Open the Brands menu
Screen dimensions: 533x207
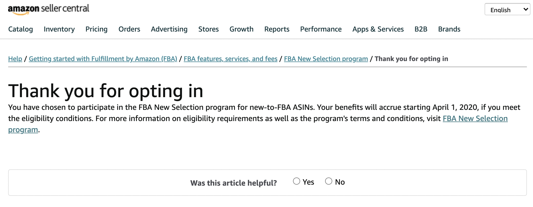pos(449,29)
